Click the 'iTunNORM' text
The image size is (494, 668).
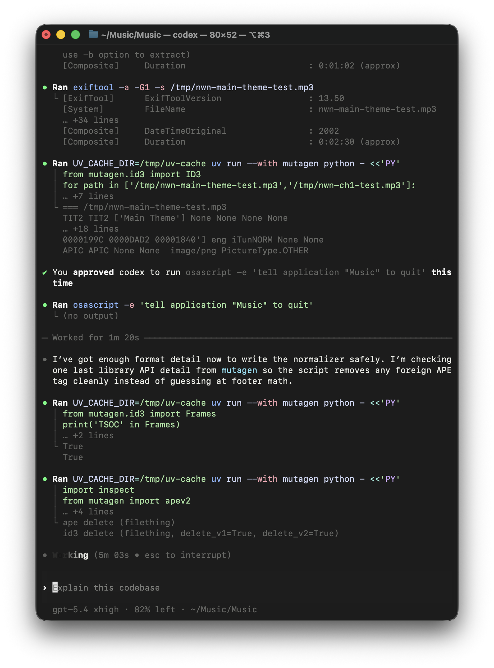252,240
